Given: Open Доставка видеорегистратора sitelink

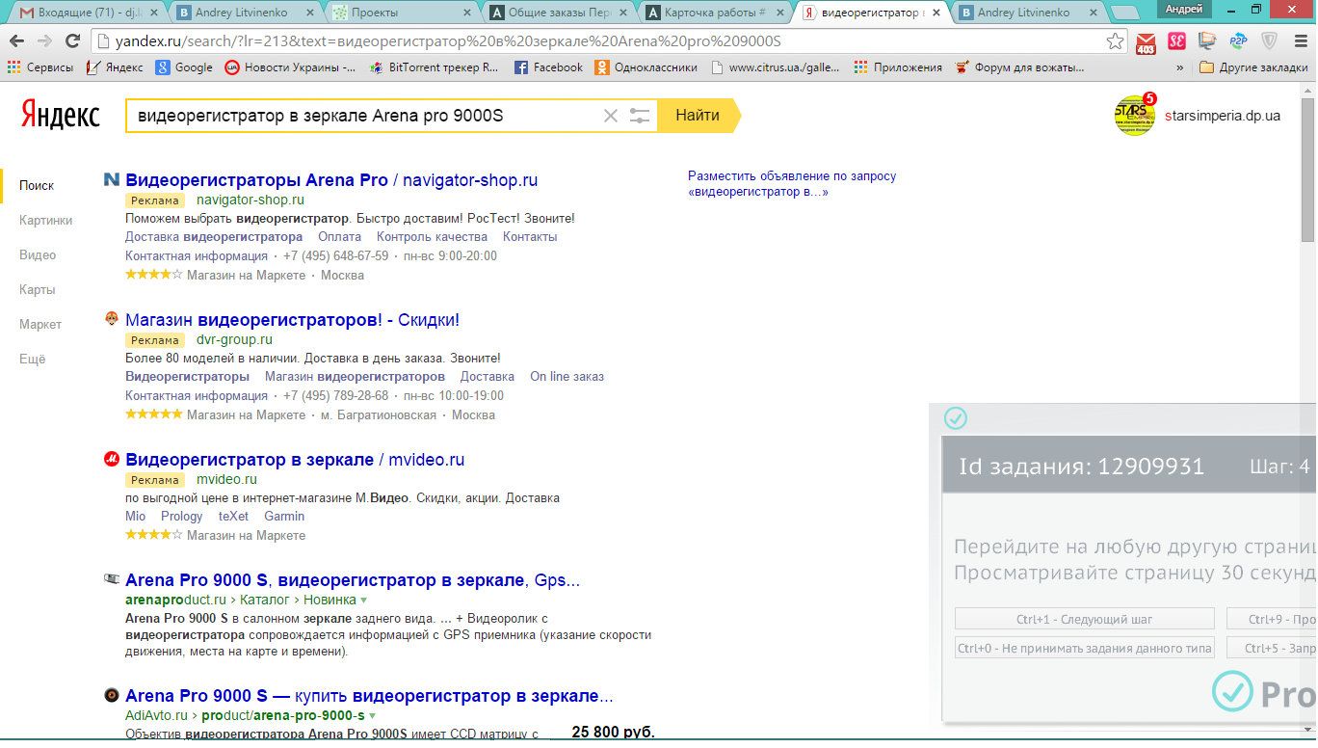Looking at the screenshot, I should (214, 236).
